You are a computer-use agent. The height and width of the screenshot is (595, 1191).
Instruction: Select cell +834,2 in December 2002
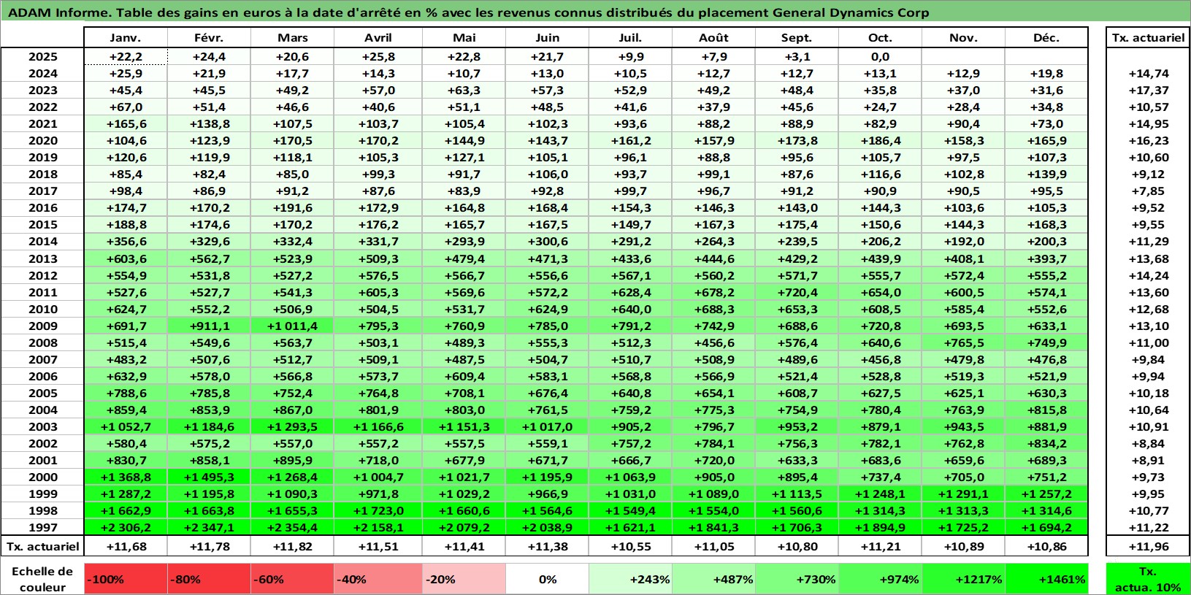tap(1046, 443)
